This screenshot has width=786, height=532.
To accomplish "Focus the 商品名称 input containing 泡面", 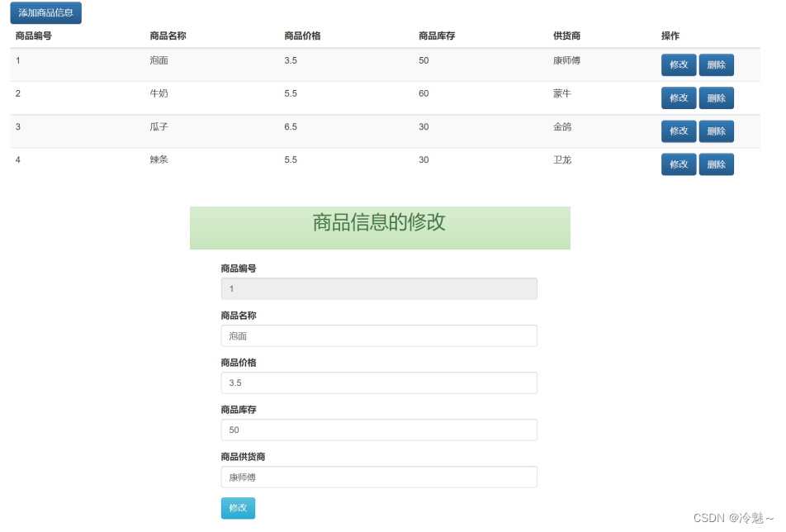I will [x=379, y=336].
